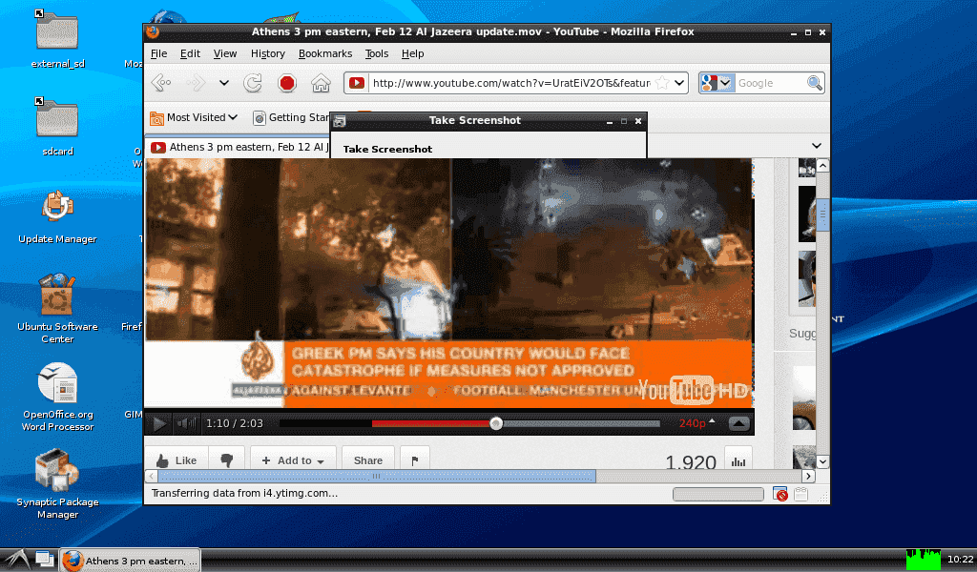The height and width of the screenshot is (572, 977).
Task: Click the horizontal scrollbar thumb
Action: tap(376, 476)
